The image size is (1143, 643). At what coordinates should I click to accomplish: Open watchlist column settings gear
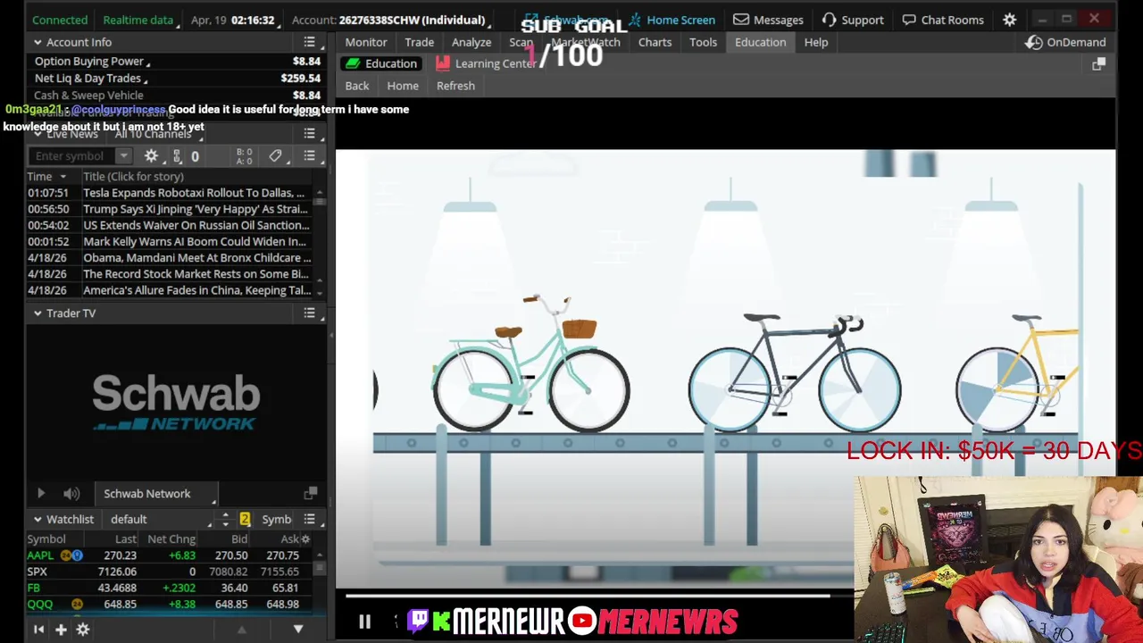click(305, 539)
